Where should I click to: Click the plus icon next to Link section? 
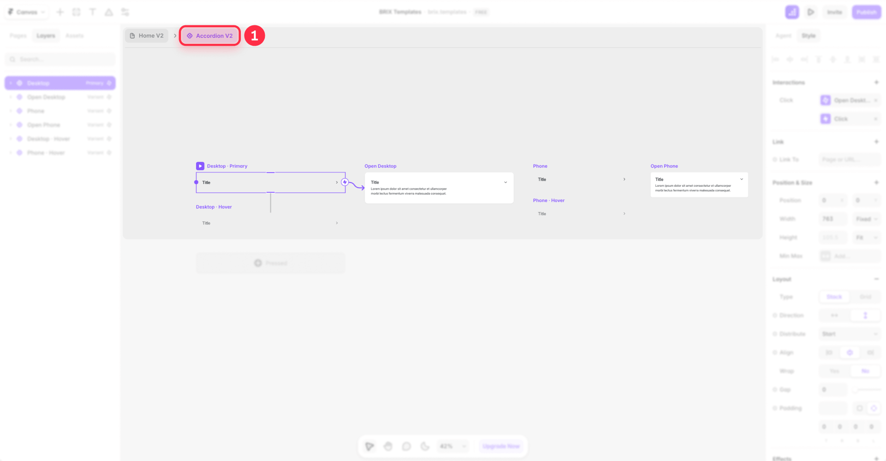tap(876, 142)
